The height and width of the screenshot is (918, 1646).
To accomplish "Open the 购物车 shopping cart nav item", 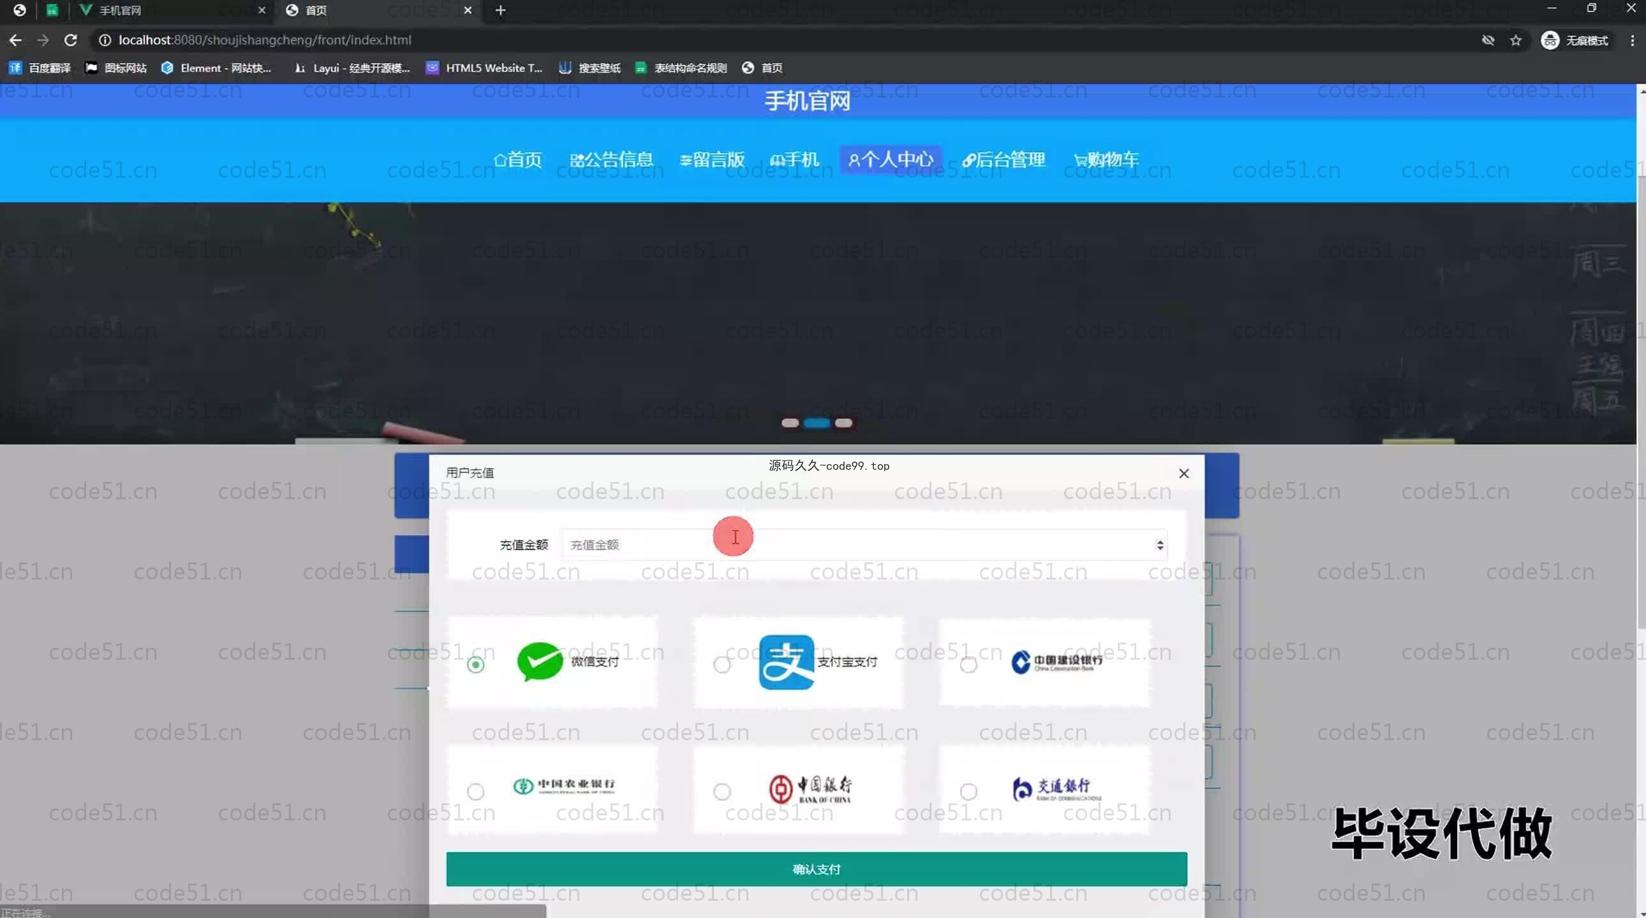I will point(1106,159).
